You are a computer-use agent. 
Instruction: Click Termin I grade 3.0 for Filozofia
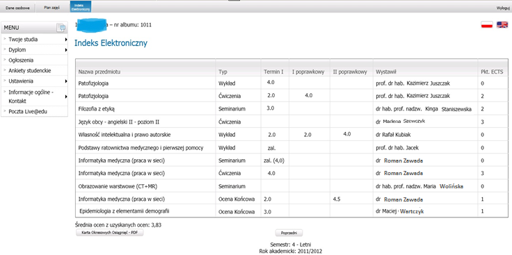[271, 108]
